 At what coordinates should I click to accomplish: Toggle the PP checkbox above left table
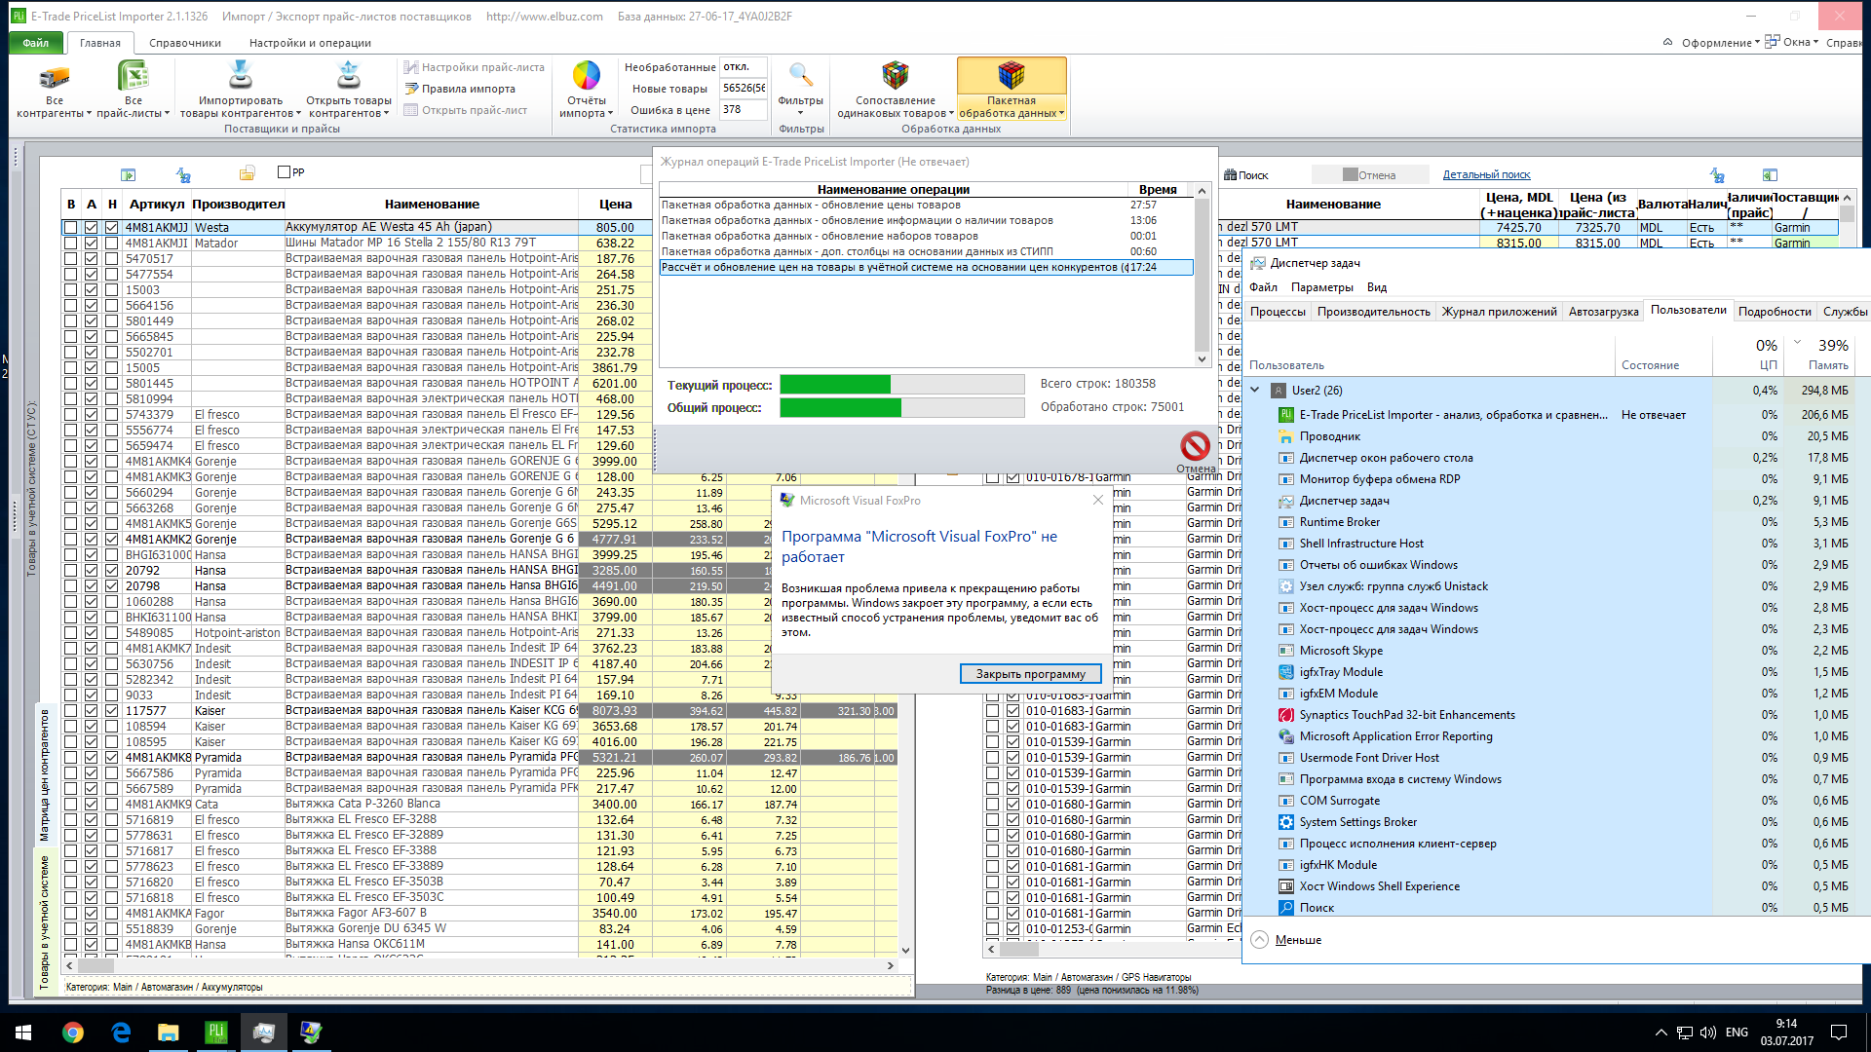point(284,172)
